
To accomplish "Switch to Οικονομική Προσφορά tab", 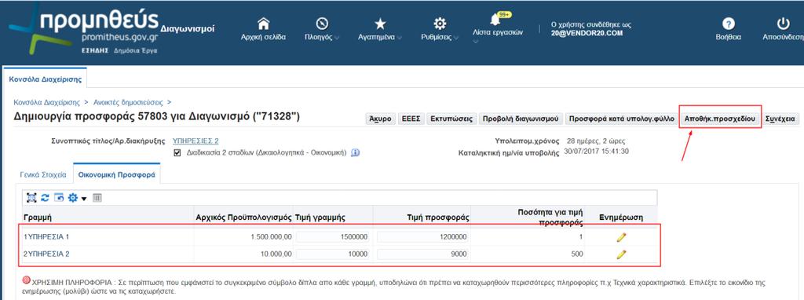I will 116,174.
